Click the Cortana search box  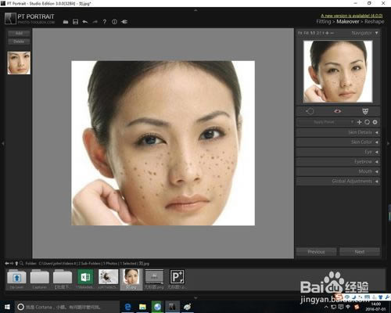pyautogui.click(x=67, y=307)
